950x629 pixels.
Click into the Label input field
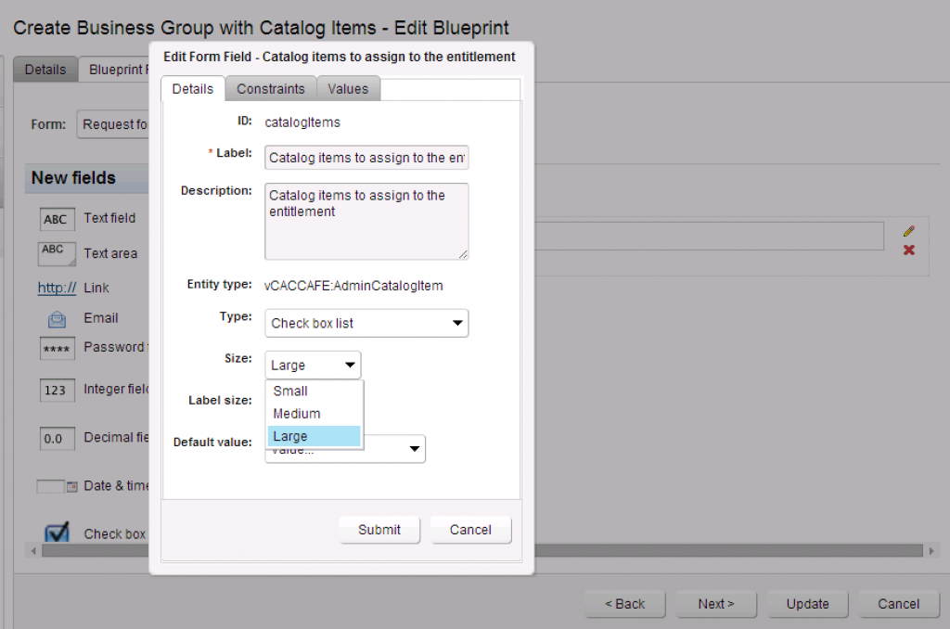pyautogui.click(x=366, y=158)
